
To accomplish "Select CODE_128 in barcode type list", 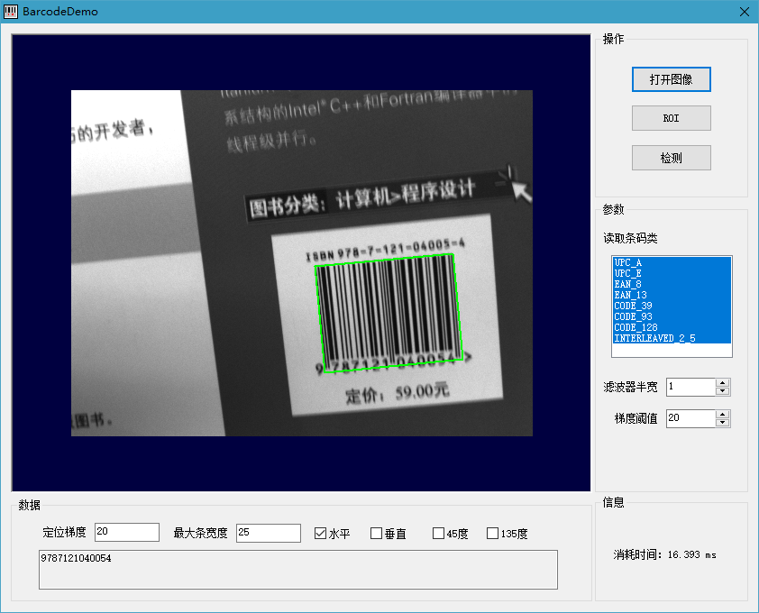I will pyautogui.click(x=672, y=327).
